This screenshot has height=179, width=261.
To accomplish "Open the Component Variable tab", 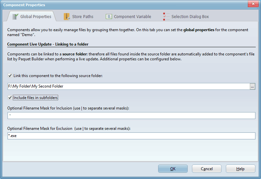I will point(132,16).
